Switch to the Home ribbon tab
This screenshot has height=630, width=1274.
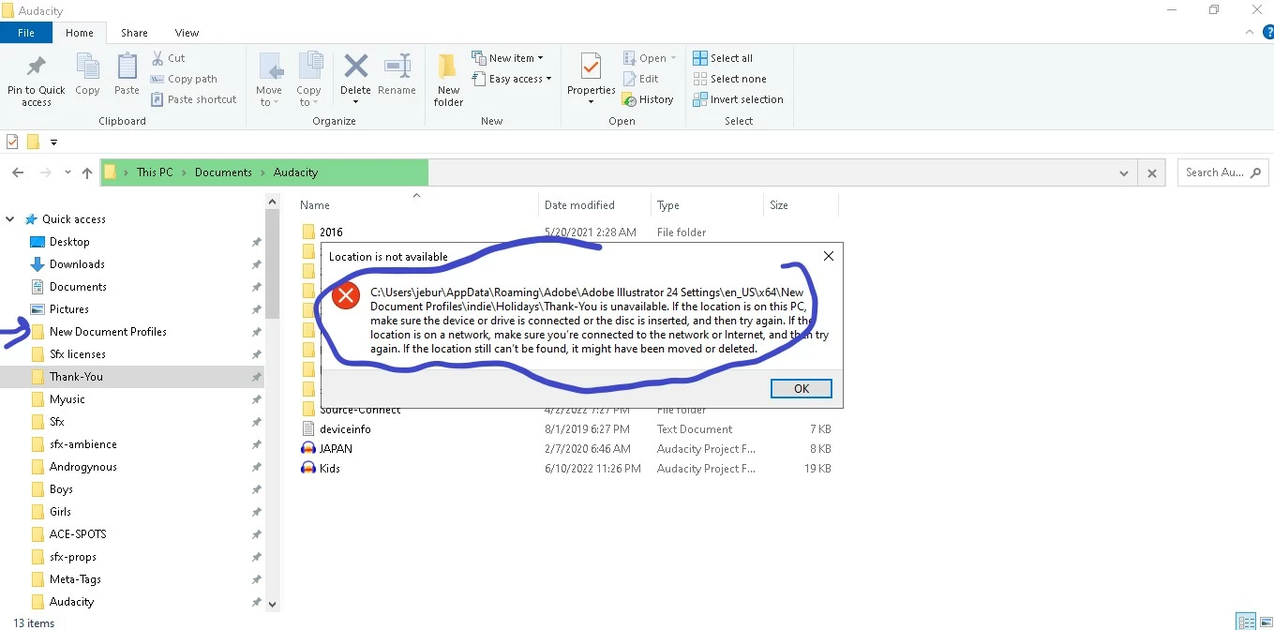click(80, 33)
